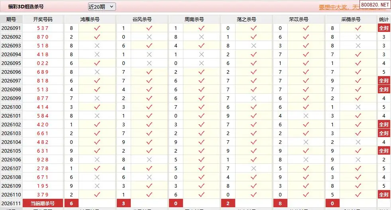Viewport: 391px width, 210px height.
Task: Click the 全对 badge in row 2026105
Action: (383, 151)
